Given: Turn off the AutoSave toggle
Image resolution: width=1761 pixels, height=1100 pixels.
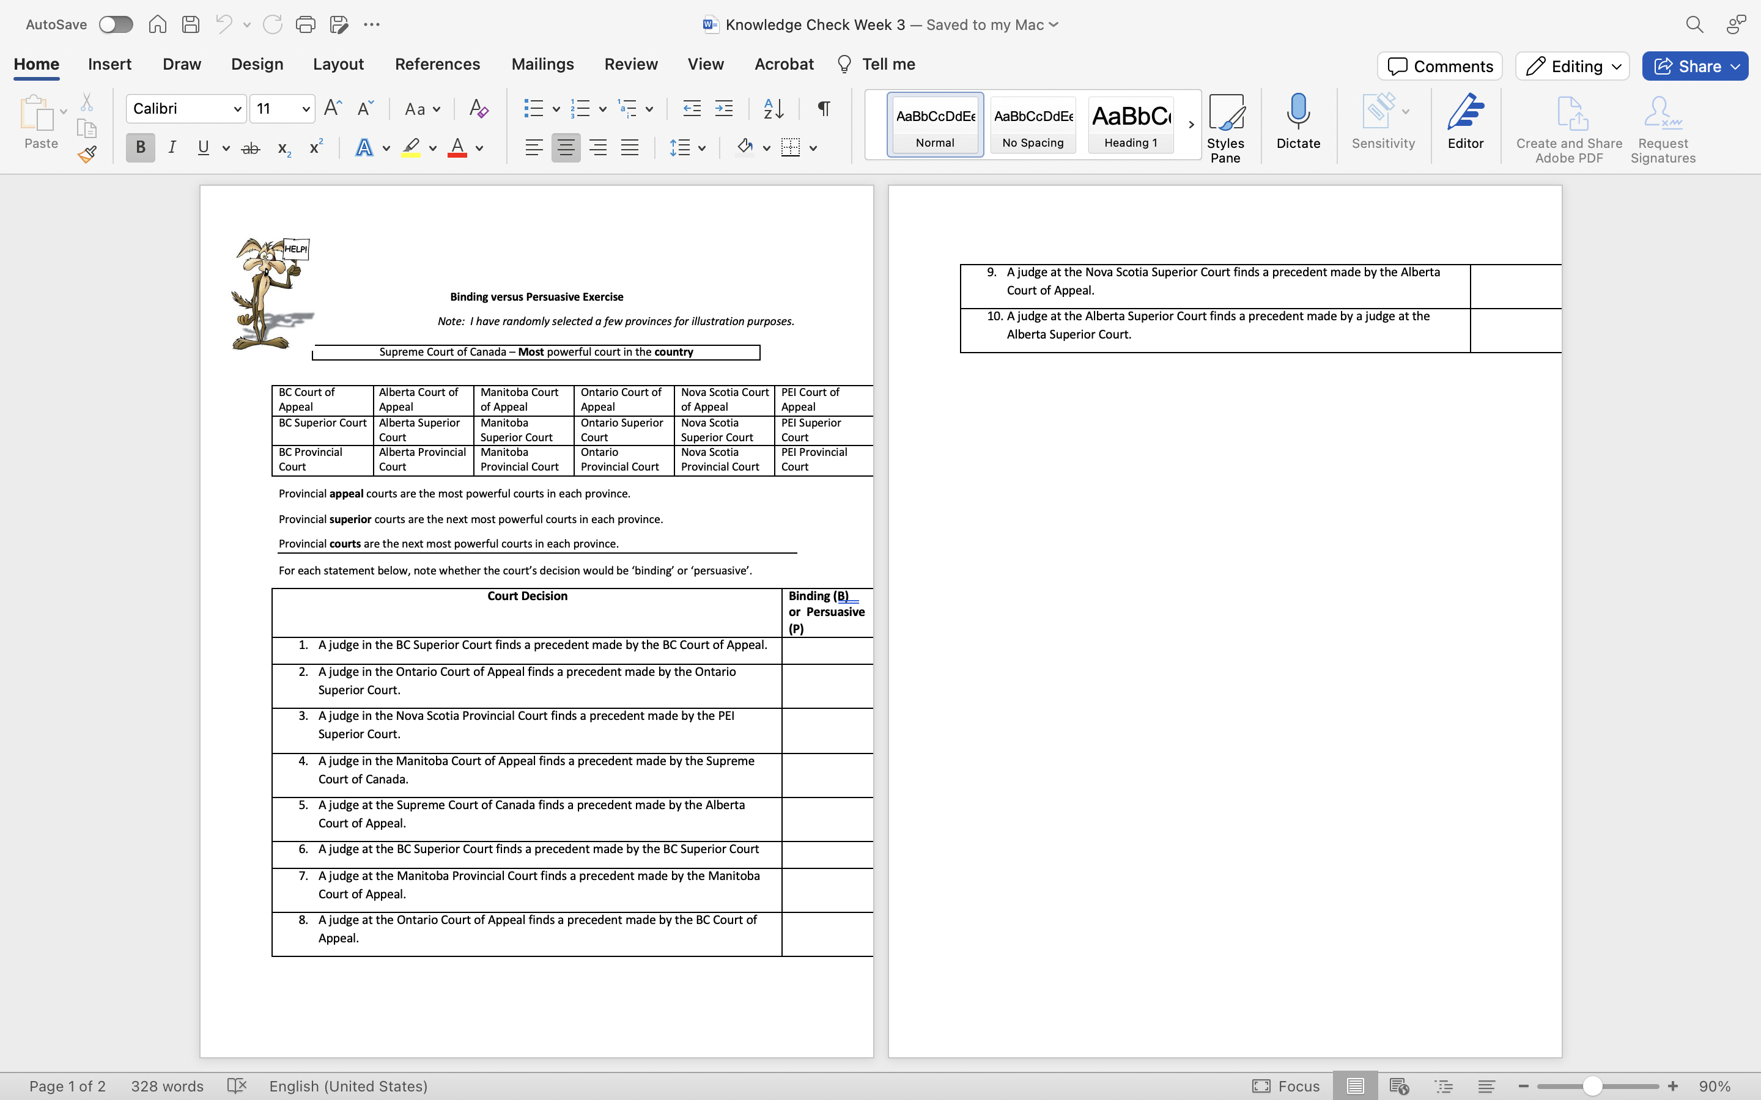Looking at the screenshot, I should 115,24.
